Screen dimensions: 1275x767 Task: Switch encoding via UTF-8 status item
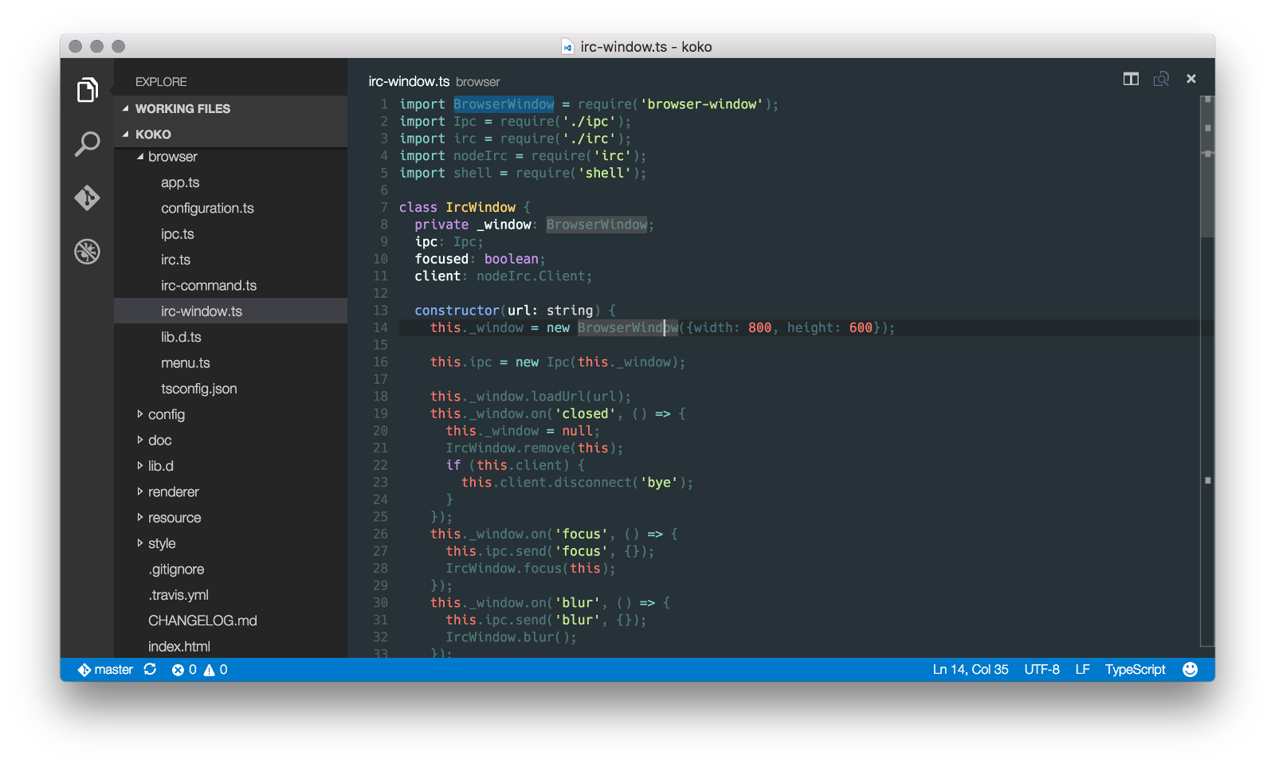click(1042, 669)
